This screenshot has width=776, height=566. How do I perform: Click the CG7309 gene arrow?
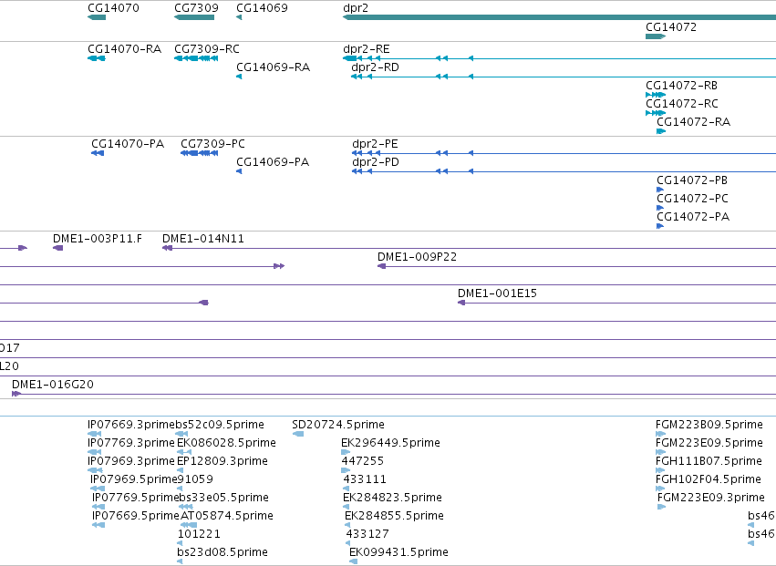pyautogui.click(x=194, y=17)
